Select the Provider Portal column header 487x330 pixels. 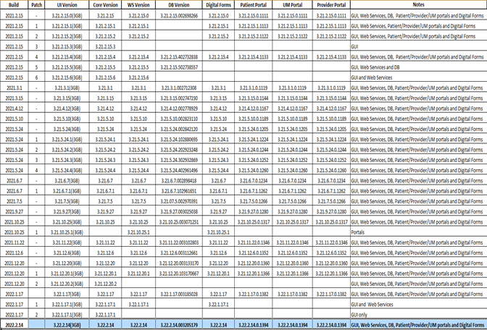pyautogui.click(x=330, y=4)
